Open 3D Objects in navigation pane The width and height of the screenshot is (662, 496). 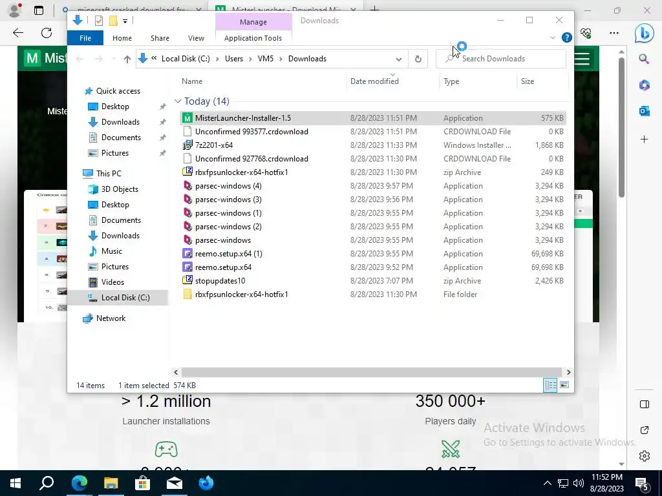click(x=120, y=189)
